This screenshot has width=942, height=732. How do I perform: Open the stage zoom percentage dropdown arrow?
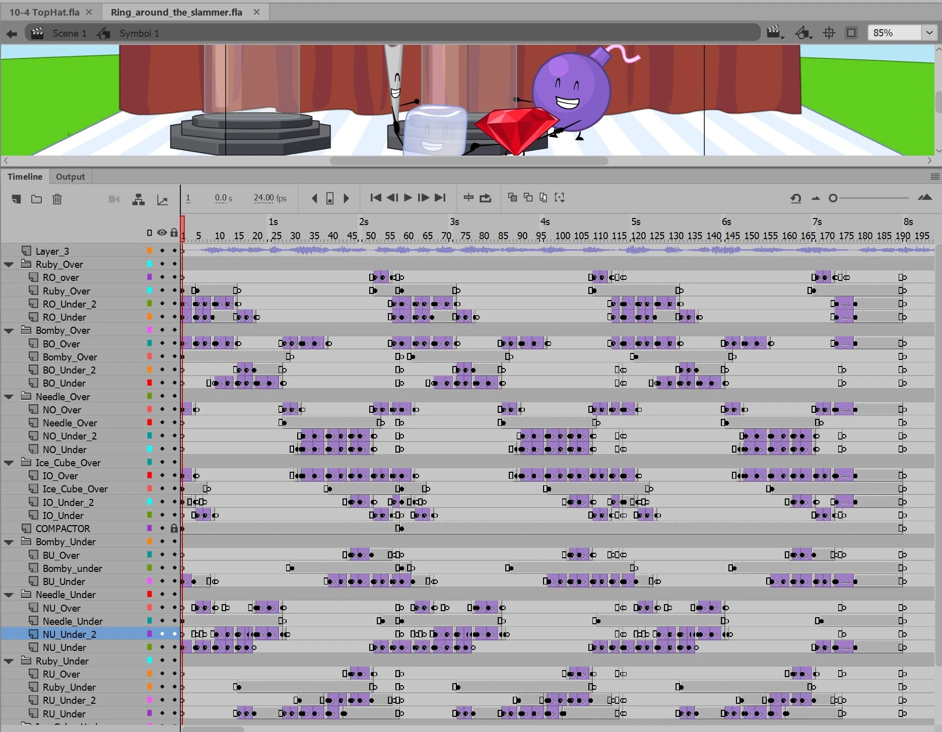929,33
